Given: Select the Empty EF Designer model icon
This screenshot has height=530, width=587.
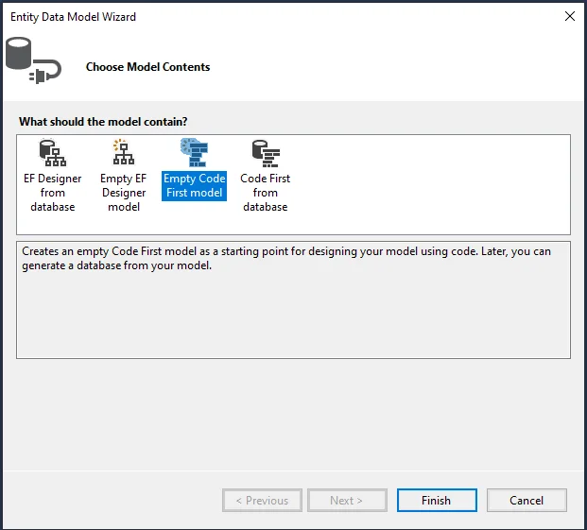Looking at the screenshot, I should coord(123,152).
